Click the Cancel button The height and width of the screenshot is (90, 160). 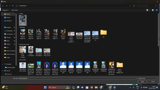pyautogui.click(x=153, y=81)
